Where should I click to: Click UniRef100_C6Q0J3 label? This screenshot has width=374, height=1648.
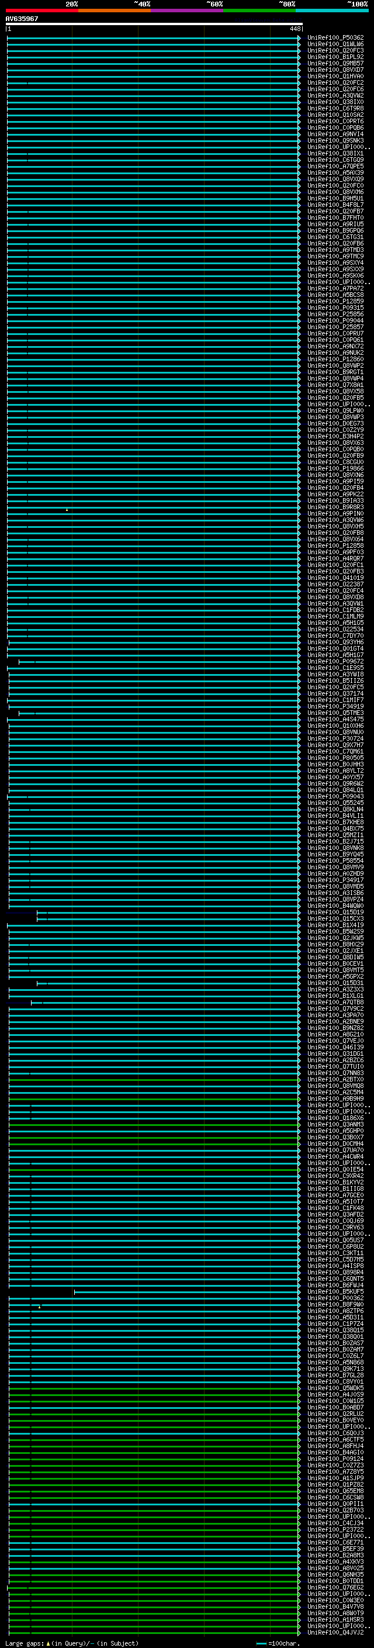tap(335, 1433)
